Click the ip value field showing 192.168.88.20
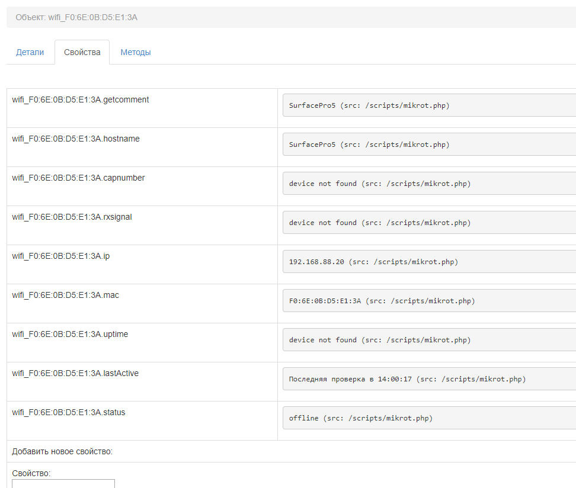 coord(429,262)
